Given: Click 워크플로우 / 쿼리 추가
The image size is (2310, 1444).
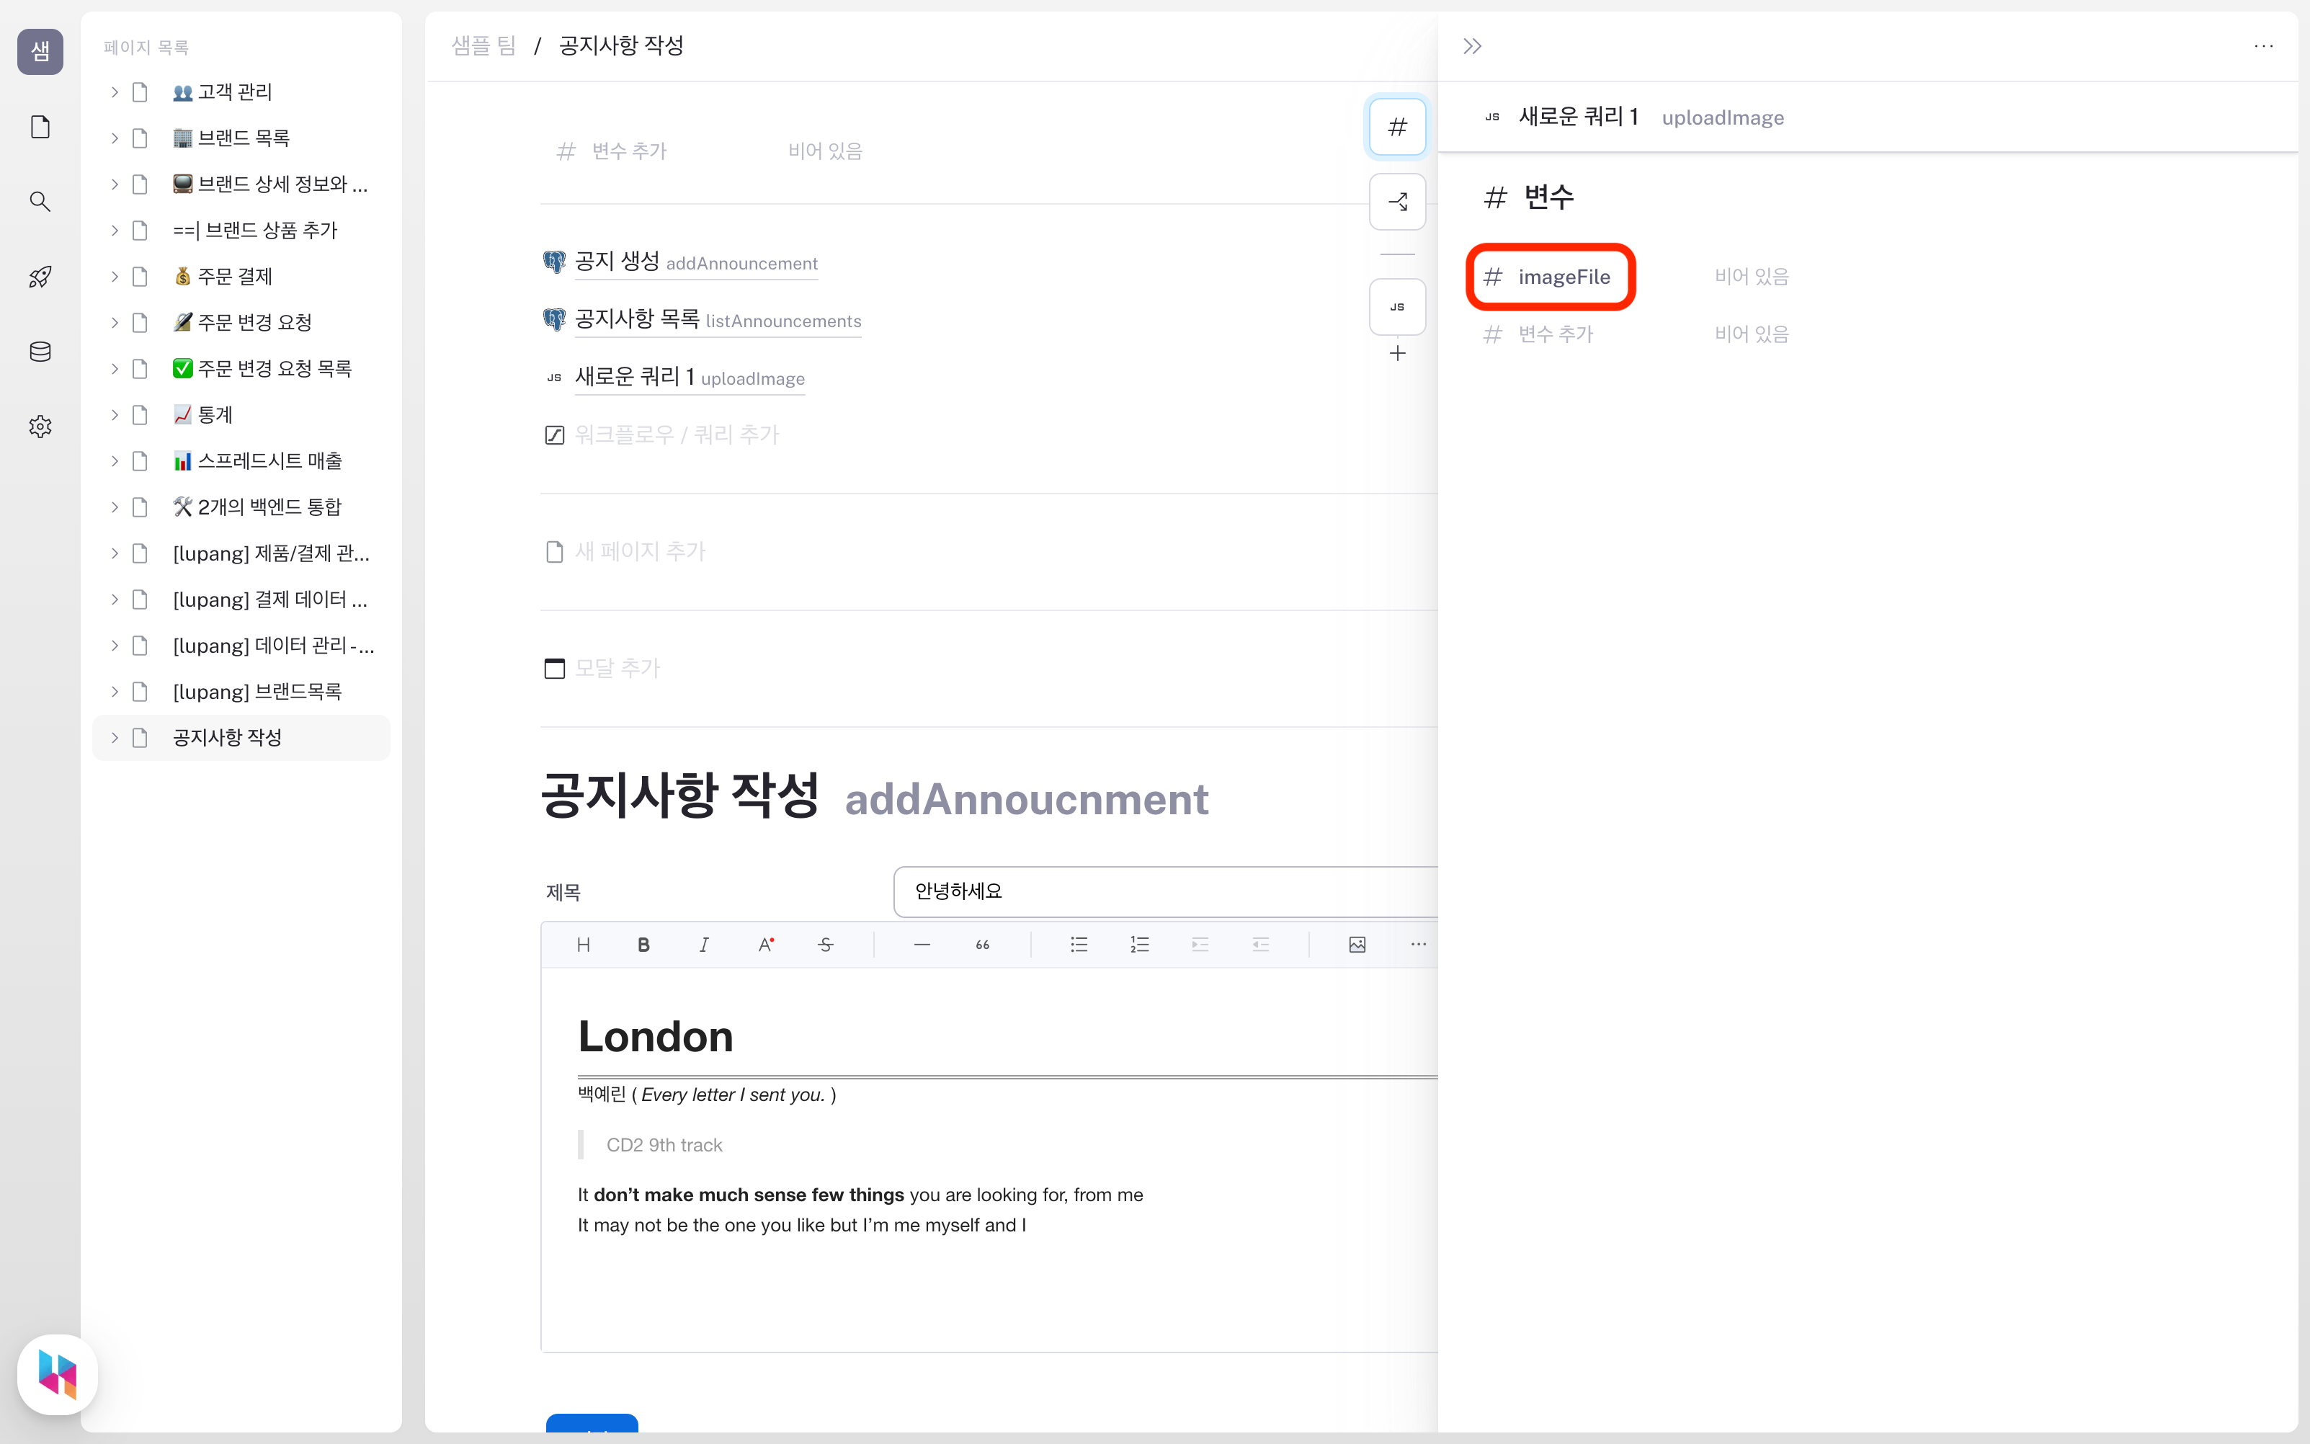Looking at the screenshot, I should point(677,434).
